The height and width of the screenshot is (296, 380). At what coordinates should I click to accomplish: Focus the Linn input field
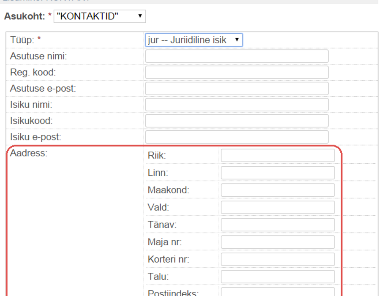pos(278,173)
